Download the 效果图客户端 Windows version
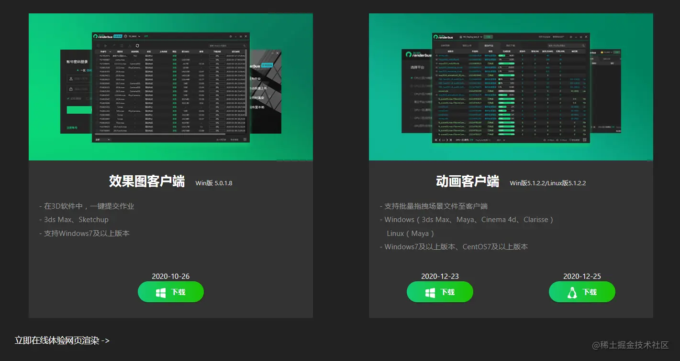The height and width of the screenshot is (361, 680). (171, 292)
